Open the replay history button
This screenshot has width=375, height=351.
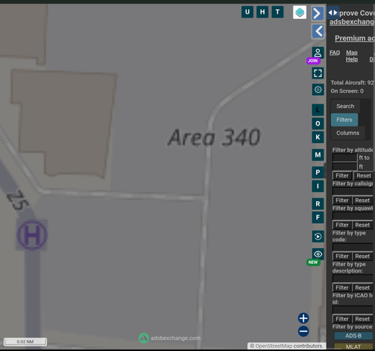click(x=318, y=237)
